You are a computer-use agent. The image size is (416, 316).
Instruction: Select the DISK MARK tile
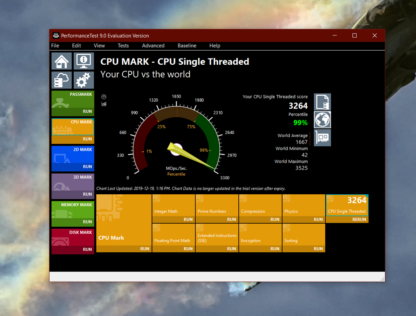[x=73, y=237]
